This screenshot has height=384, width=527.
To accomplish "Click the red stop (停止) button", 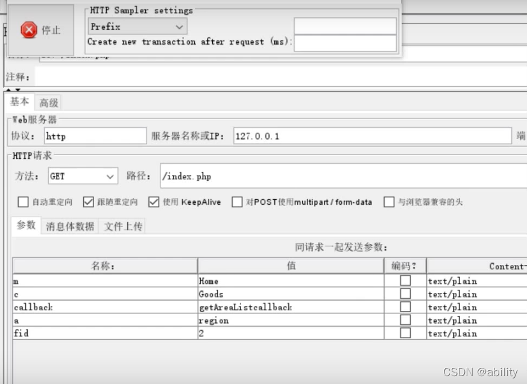I will tap(40, 30).
